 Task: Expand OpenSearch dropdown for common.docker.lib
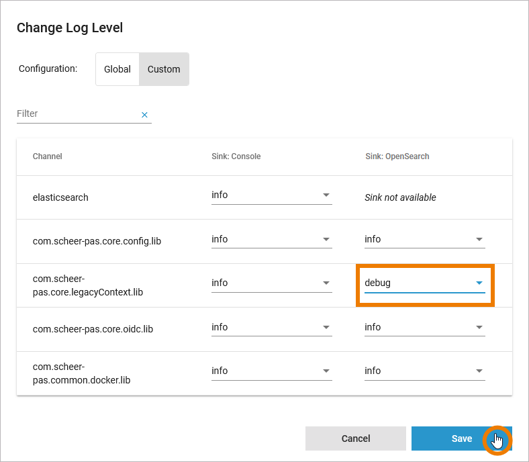[424, 371]
